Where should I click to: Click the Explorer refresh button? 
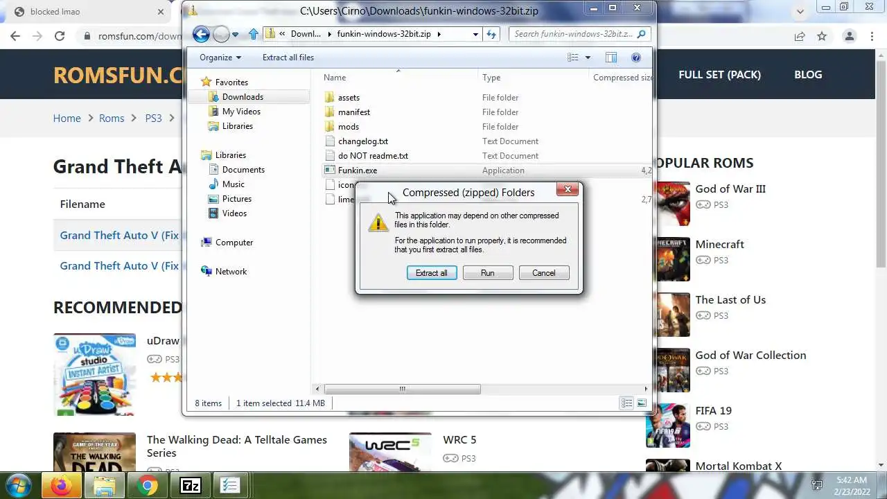[491, 34]
